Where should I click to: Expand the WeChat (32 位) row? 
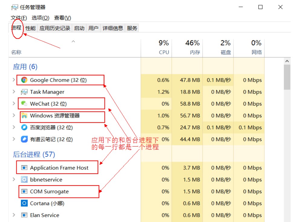(x=14, y=103)
